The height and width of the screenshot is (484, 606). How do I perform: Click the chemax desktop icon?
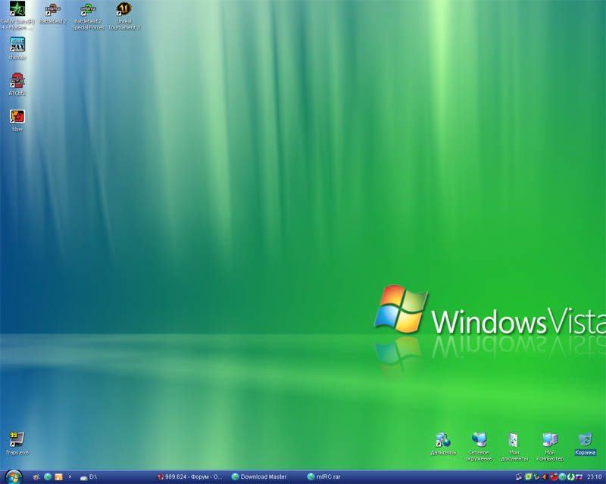pyautogui.click(x=17, y=45)
